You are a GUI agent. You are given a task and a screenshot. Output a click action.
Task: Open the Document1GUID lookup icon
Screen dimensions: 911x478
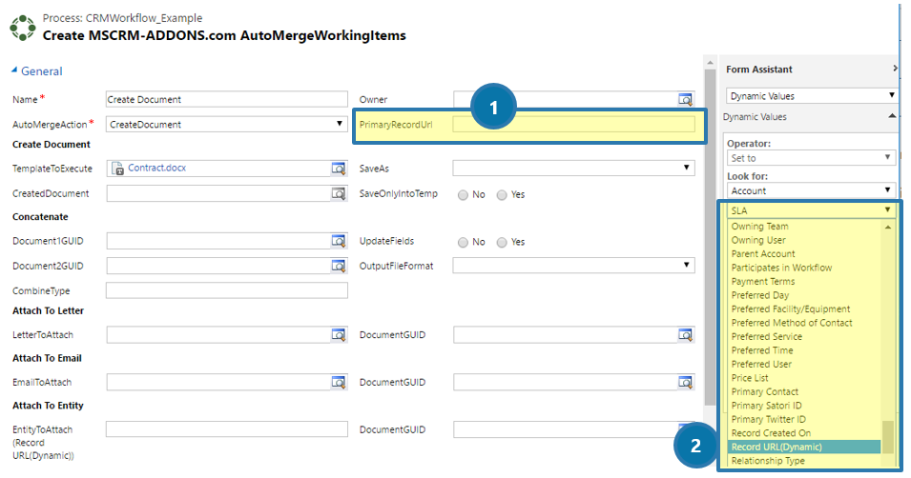click(338, 241)
